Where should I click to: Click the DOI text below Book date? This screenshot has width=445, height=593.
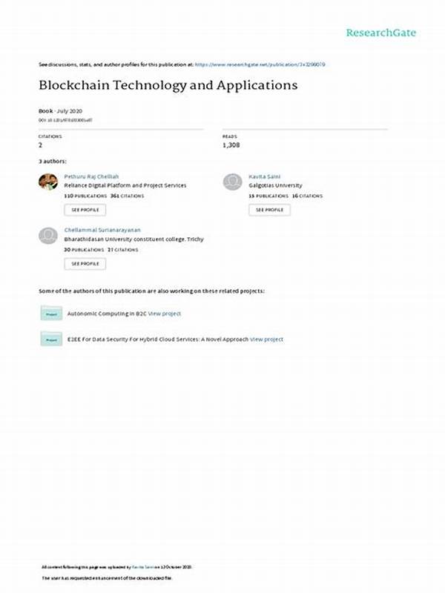pos(65,119)
